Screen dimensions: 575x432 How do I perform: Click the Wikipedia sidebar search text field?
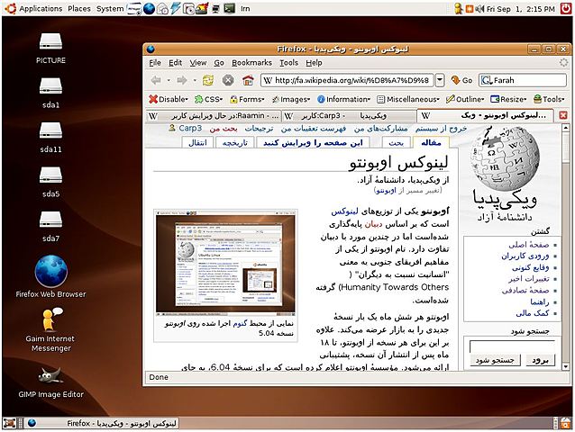tap(512, 346)
